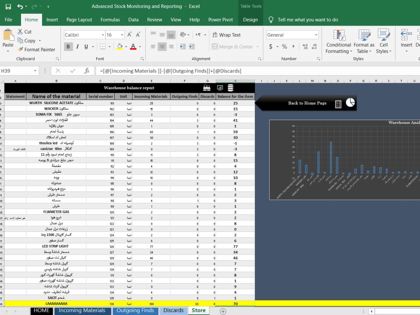Expand Name Box dropdown arrow
The width and height of the screenshot is (420, 315).
click(x=35, y=71)
